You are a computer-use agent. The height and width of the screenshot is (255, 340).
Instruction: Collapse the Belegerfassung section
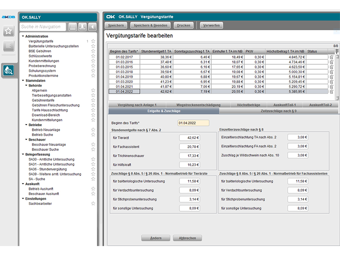[23, 154]
